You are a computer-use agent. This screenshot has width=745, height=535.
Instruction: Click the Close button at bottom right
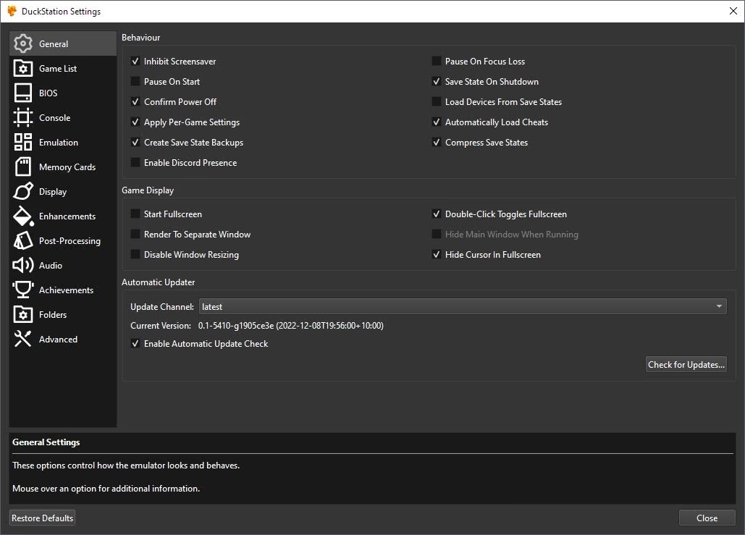pos(707,518)
